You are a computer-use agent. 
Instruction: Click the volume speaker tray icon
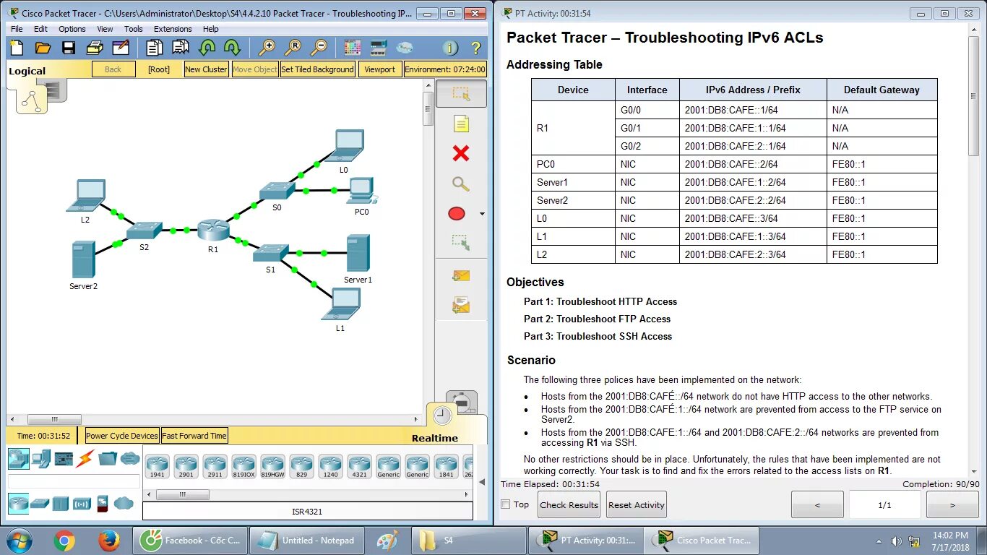pos(896,541)
